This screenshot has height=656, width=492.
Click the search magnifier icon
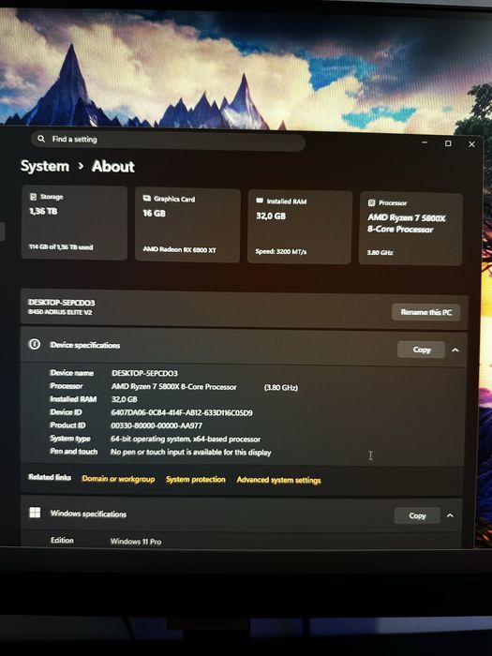(x=41, y=139)
